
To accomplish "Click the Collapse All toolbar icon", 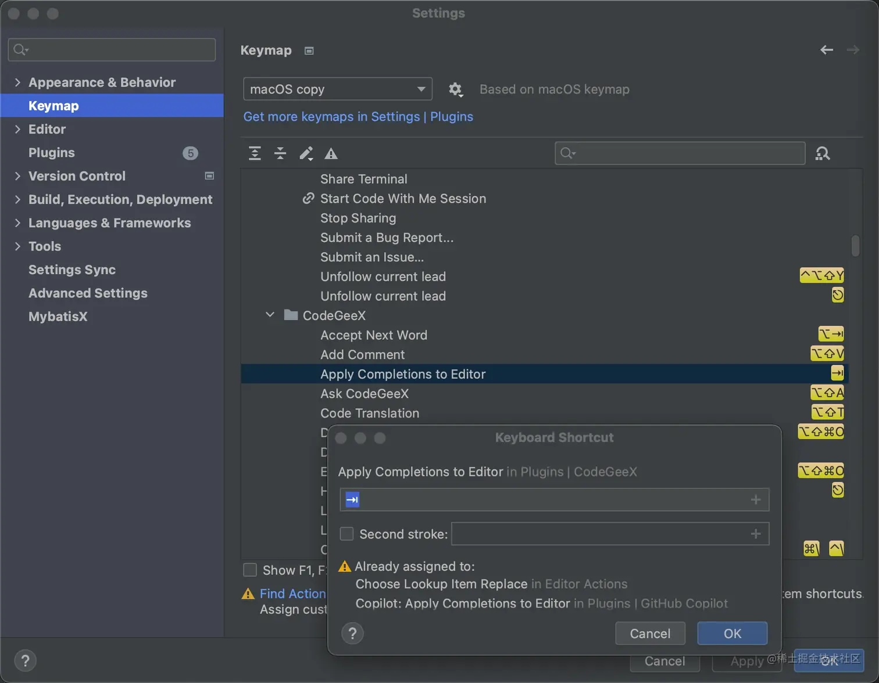I will coord(280,153).
